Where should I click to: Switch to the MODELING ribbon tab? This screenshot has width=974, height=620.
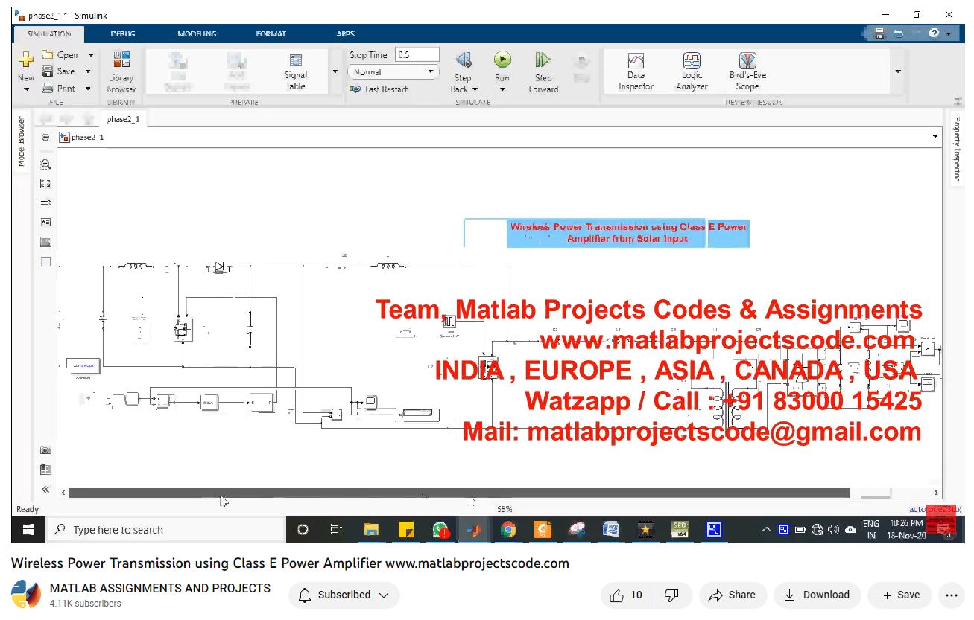pos(197,34)
